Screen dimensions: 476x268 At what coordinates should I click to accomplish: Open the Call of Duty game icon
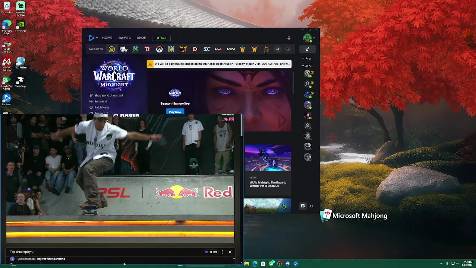[124, 49]
